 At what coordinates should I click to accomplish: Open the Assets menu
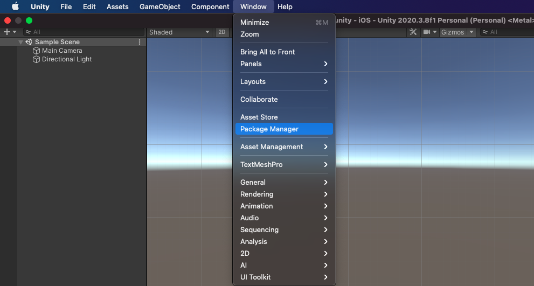117,6
